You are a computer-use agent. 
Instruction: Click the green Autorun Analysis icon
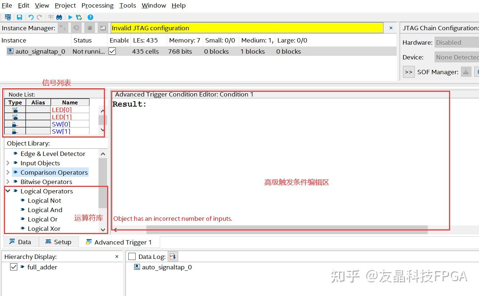pyautogui.click(x=79, y=17)
